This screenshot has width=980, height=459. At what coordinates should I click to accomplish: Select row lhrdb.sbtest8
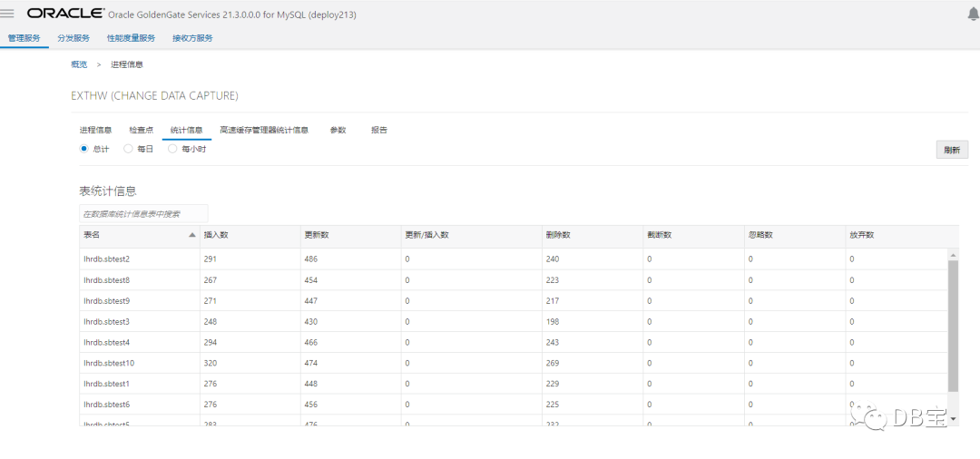514,279
